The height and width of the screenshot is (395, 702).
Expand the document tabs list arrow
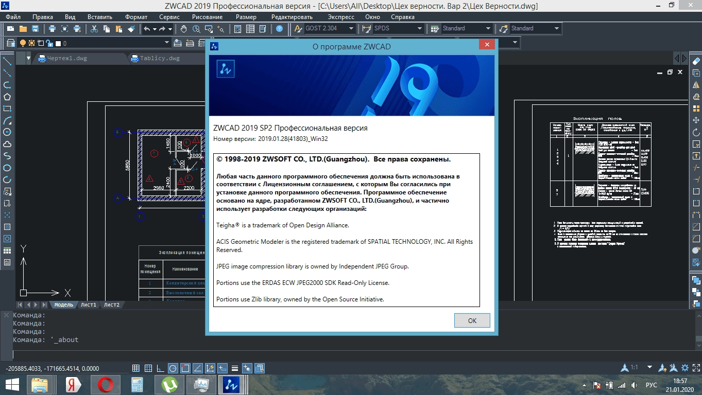(x=28, y=59)
